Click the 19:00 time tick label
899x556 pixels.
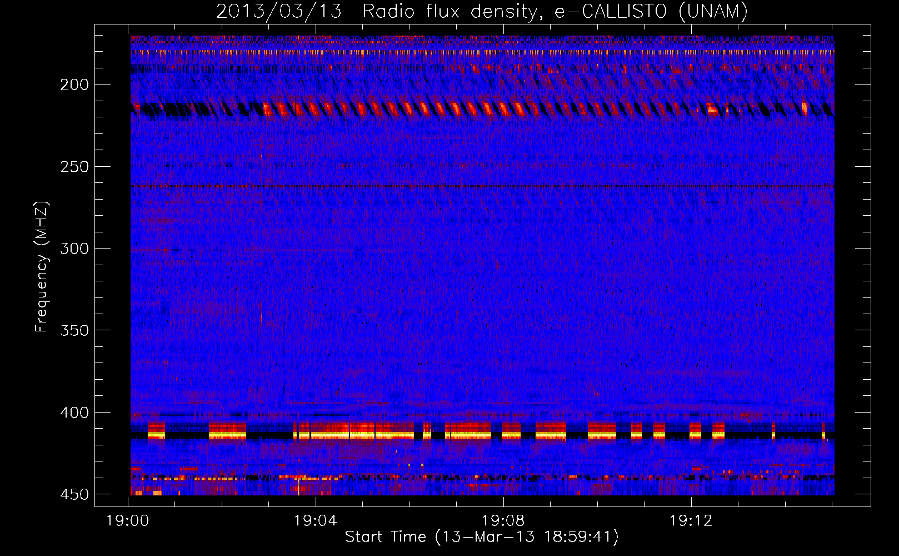[x=128, y=521]
